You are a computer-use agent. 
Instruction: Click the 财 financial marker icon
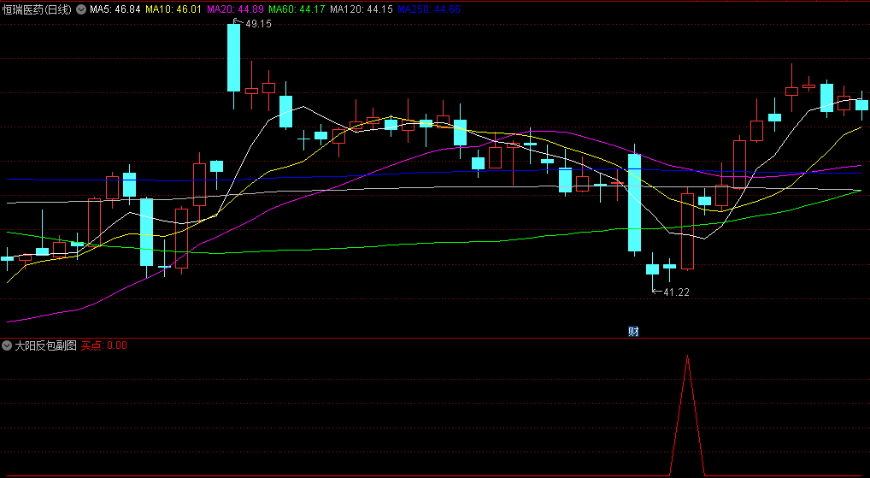pyautogui.click(x=633, y=332)
